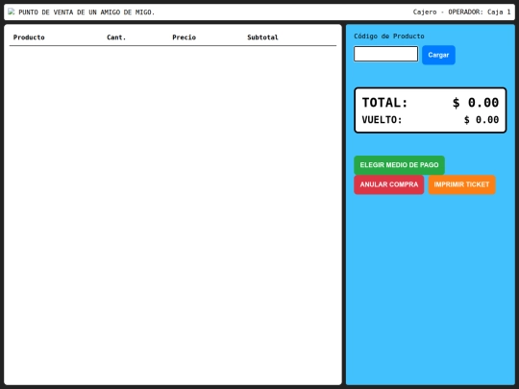Click the broken logo image in header
This screenshot has width=519, height=389.
(12, 12)
